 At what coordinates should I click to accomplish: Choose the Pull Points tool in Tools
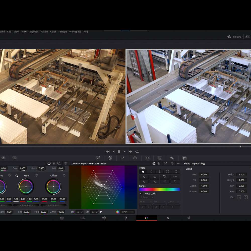click(x=167, y=172)
